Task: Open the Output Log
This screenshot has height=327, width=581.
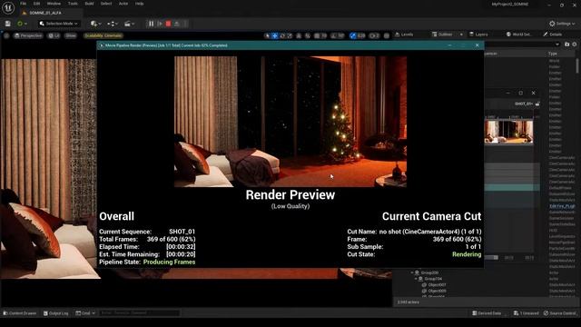Action: click(56, 313)
